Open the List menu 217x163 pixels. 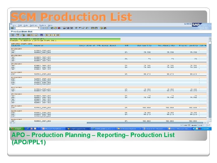(14, 25)
